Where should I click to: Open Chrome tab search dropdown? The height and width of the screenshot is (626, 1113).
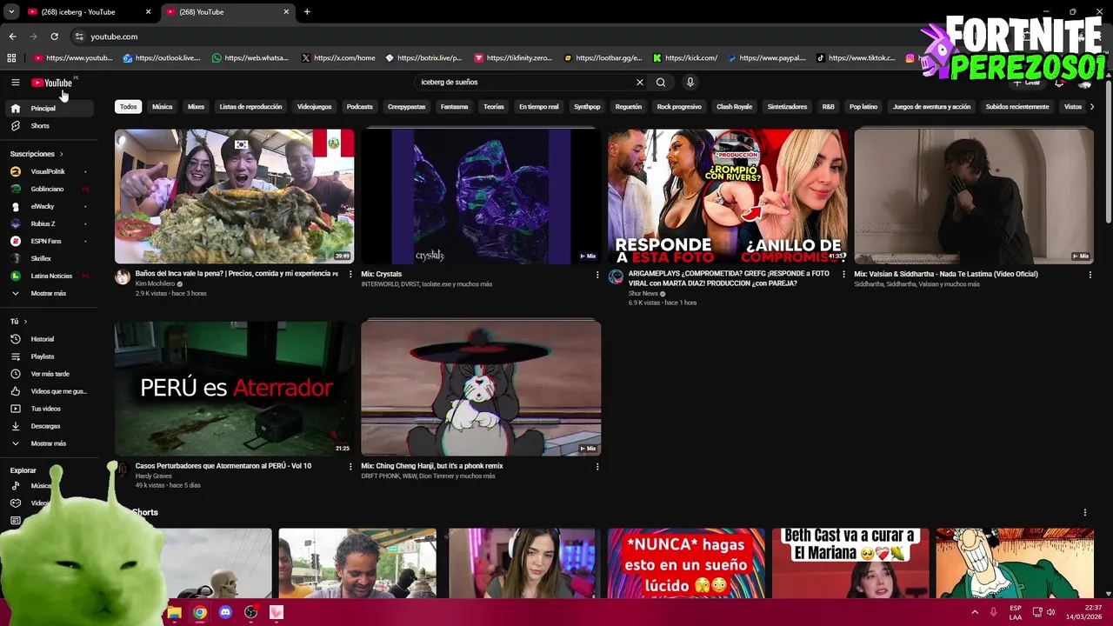coord(11,12)
